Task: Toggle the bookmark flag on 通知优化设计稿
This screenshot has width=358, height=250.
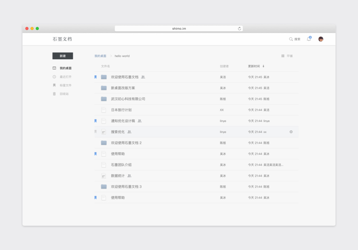Action: [95, 121]
